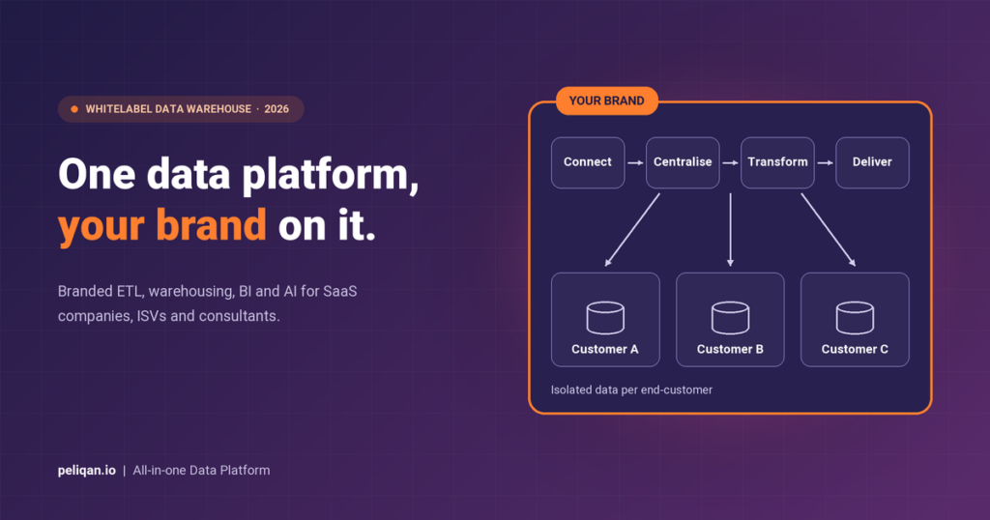The image size is (990, 520).
Task: Select the YOUR BRAND orange label
Action: point(607,101)
